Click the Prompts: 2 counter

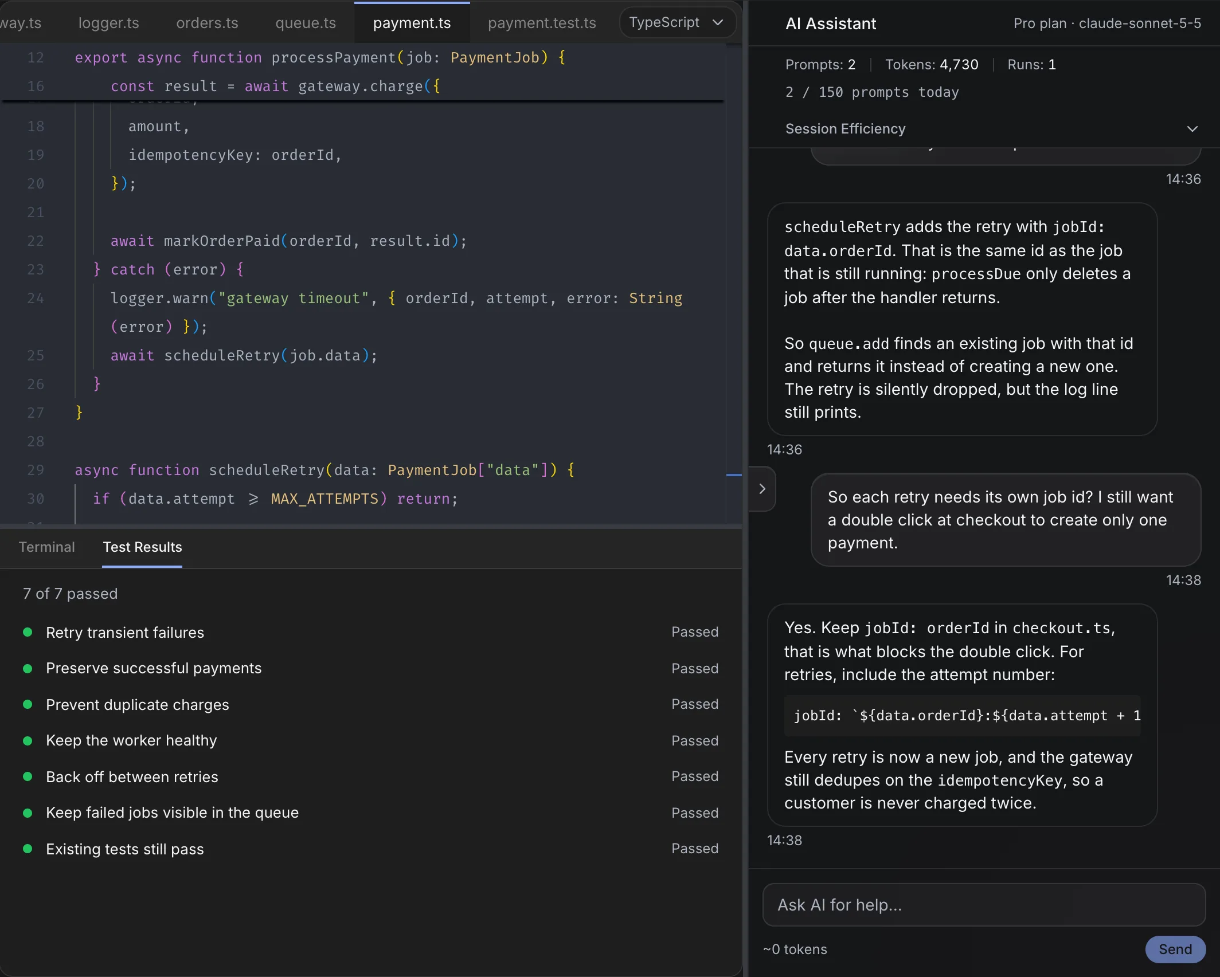tap(820, 64)
